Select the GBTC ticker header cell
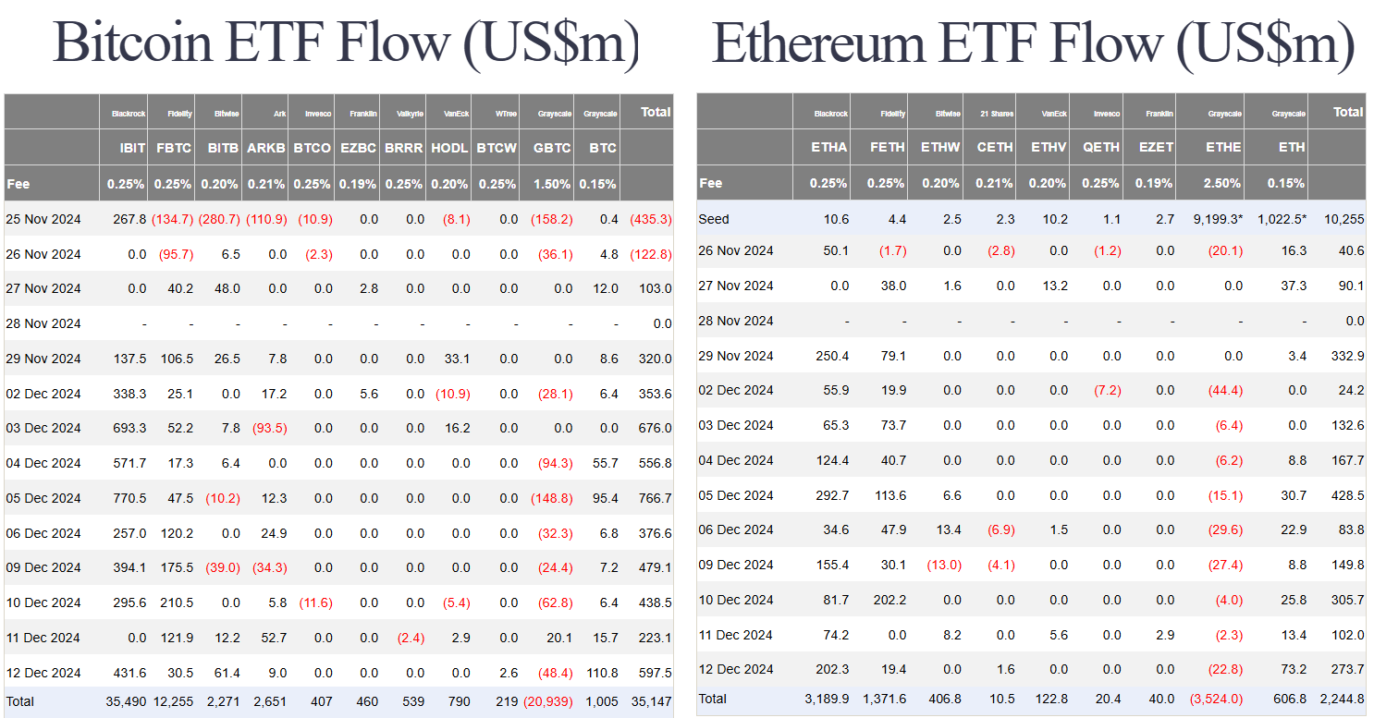The height and width of the screenshot is (718, 1374). 552,148
